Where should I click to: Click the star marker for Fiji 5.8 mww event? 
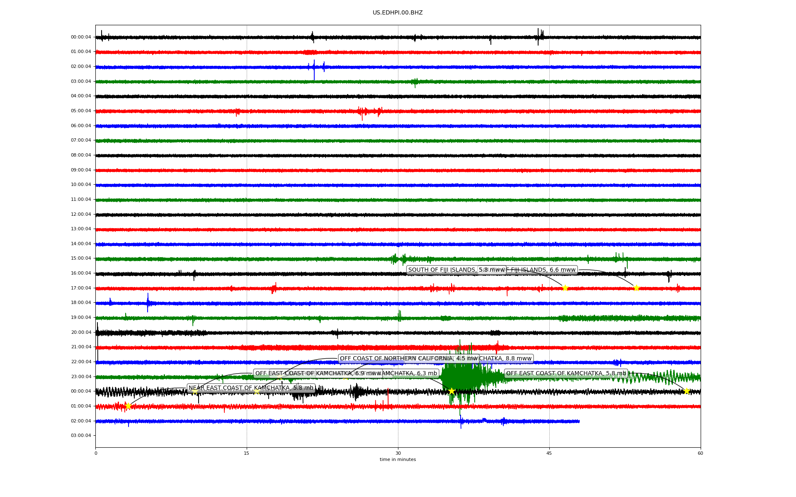click(565, 288)
